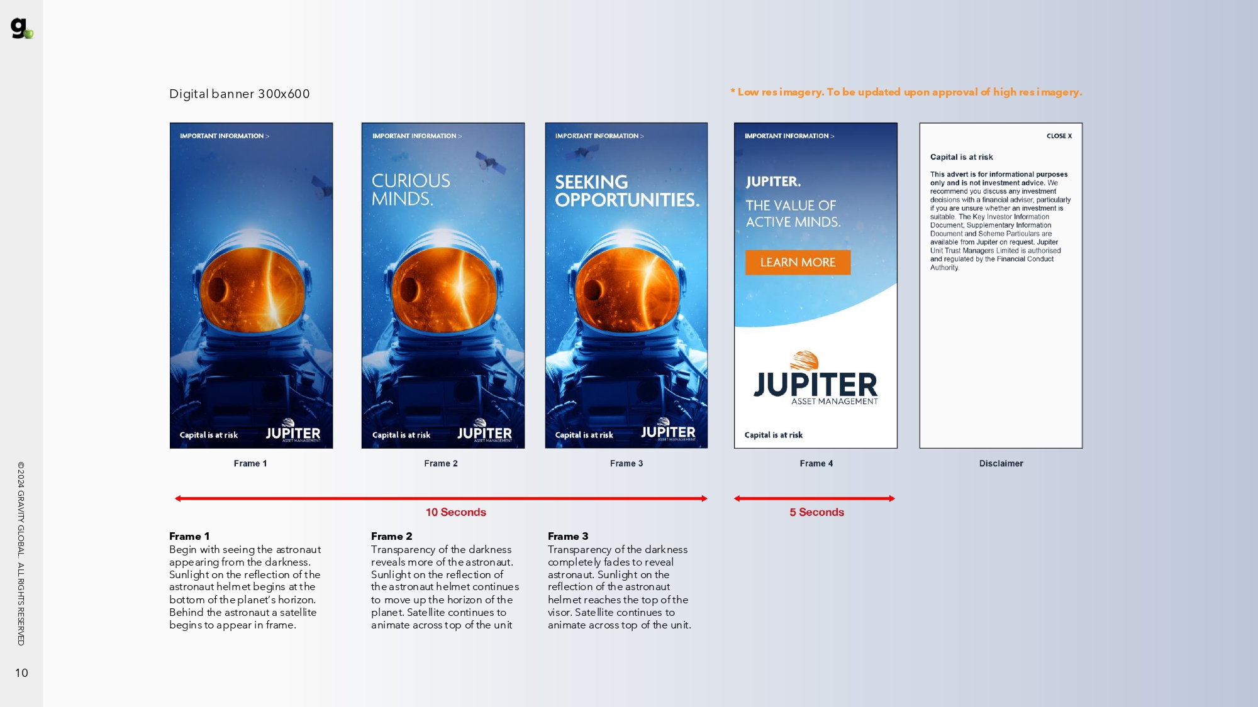Click the '10 Seconds' timing label
Image resolution: width=1258 pixels, height=707 pixels.
(456, 512)
